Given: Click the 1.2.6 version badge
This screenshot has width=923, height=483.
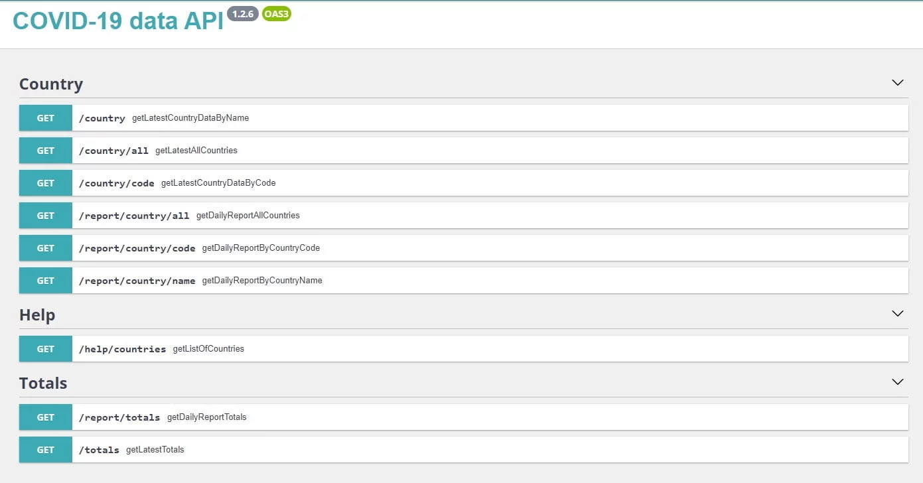Looking at the screenshot, I should (243, 14).
